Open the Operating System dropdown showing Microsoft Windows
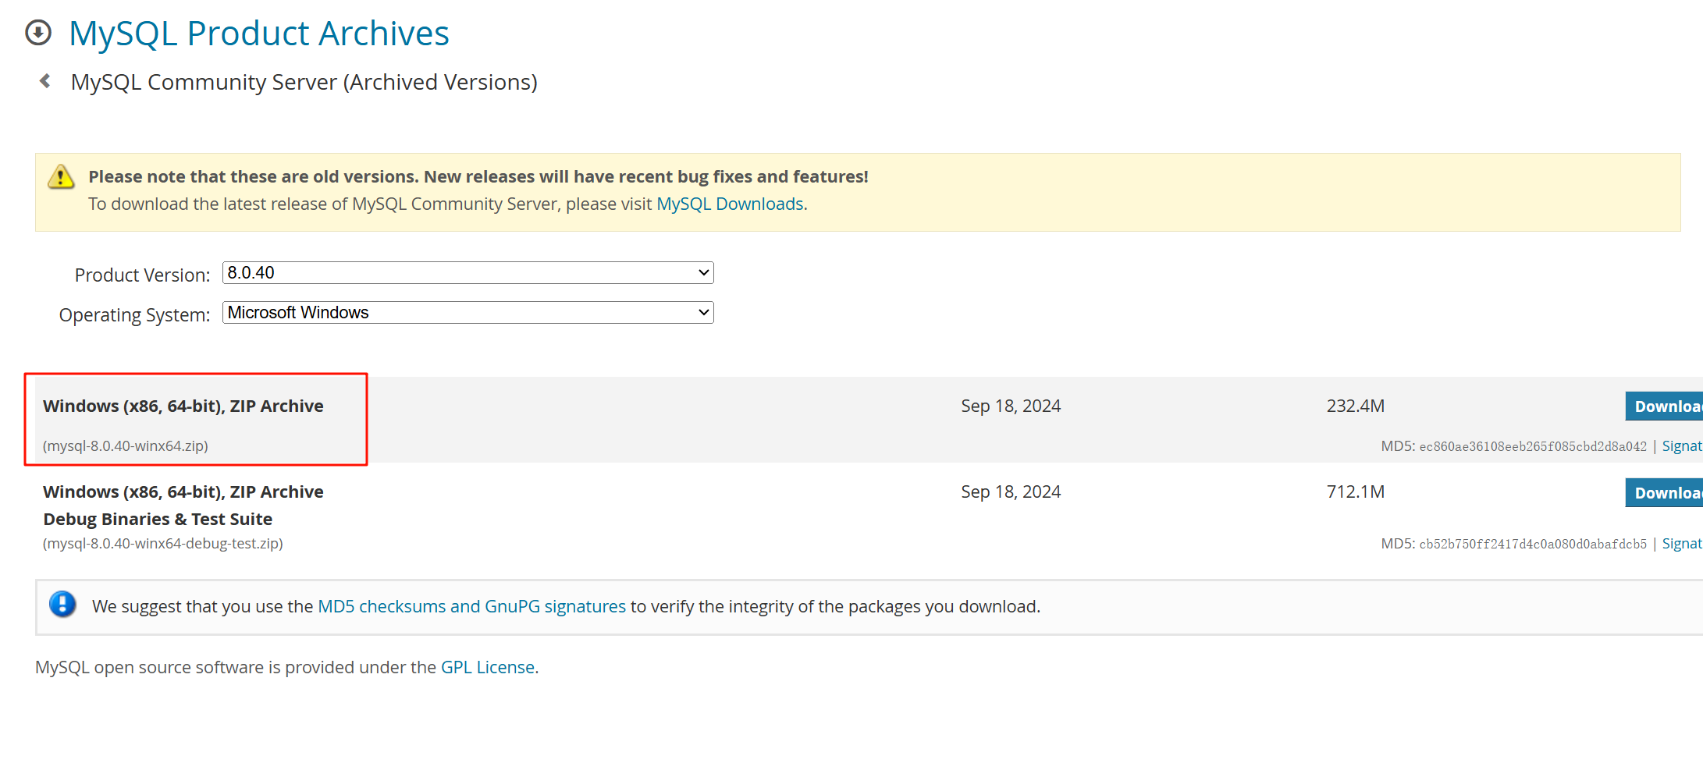This screenshot has height=763, width=1703. pos(468,313)
